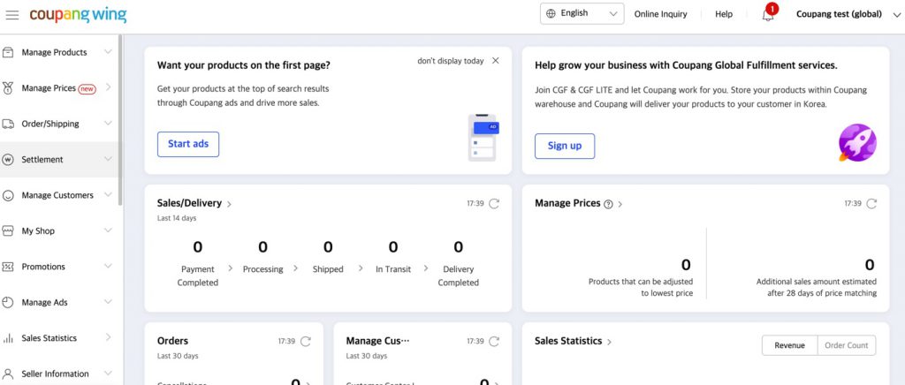
Task: Open the Sales Statistics card heading link
Action: pos(573,341)
